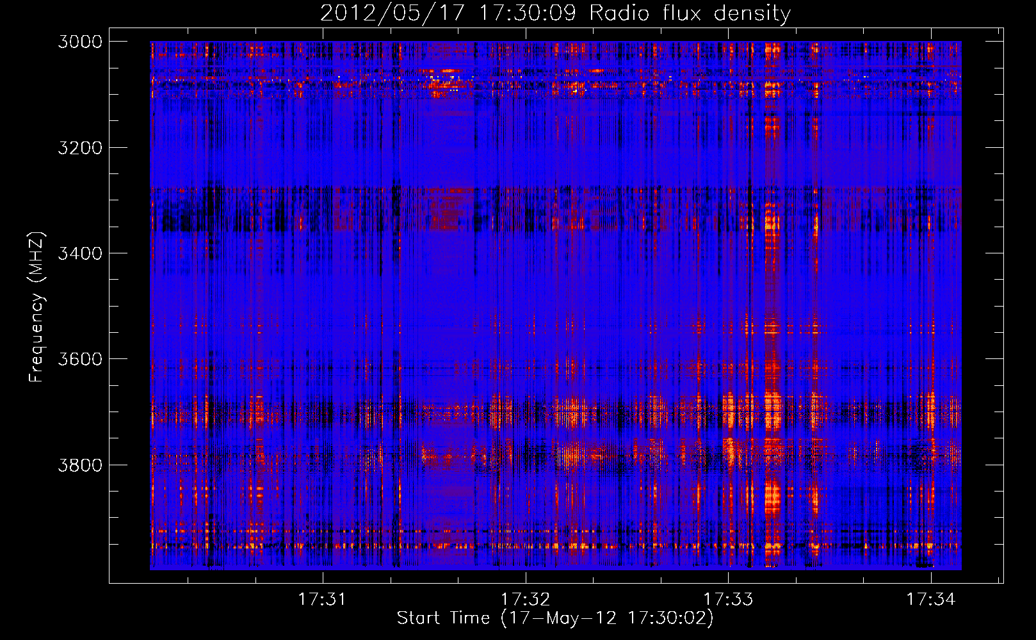1036x640 pixels.
Task: Click the 3400 frequency tick label
Action: pos(80,253)
